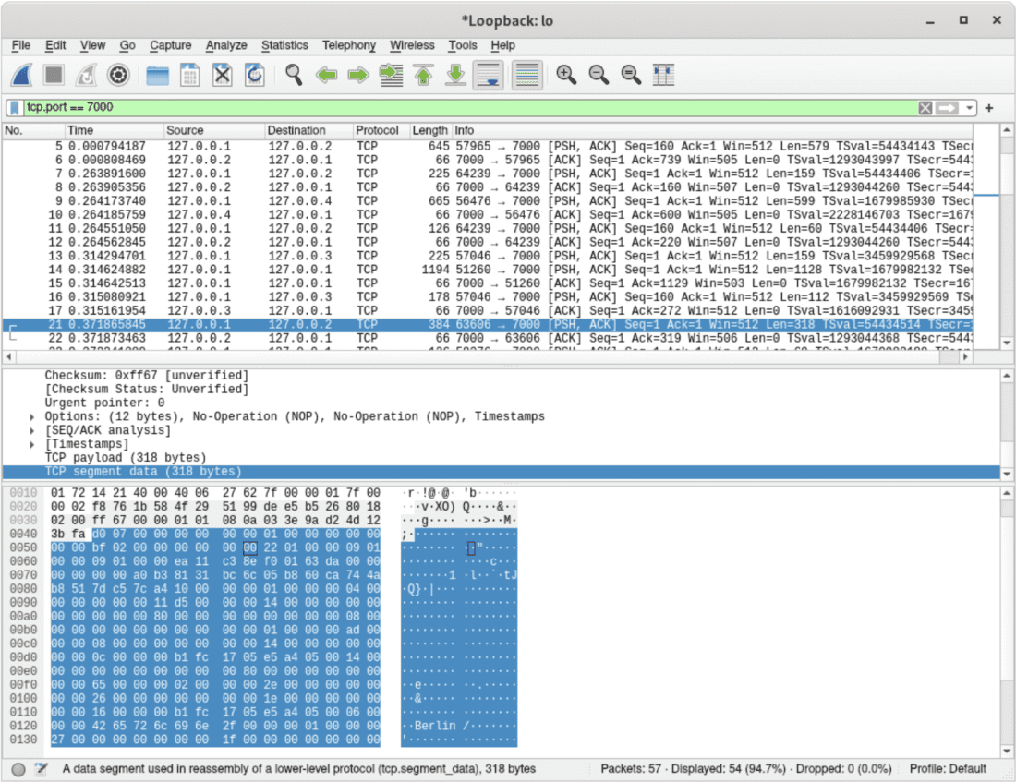Reload this capture file
The width and height of the screenshot is (1016, 782).
[x=255, y=75]
